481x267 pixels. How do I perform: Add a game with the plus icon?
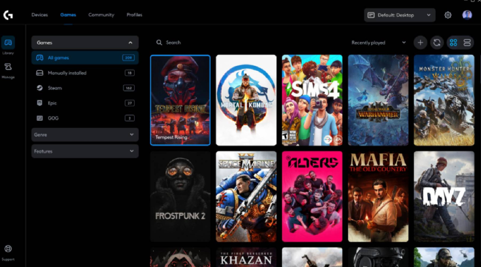pyautogui.click(x=420, y=42)
